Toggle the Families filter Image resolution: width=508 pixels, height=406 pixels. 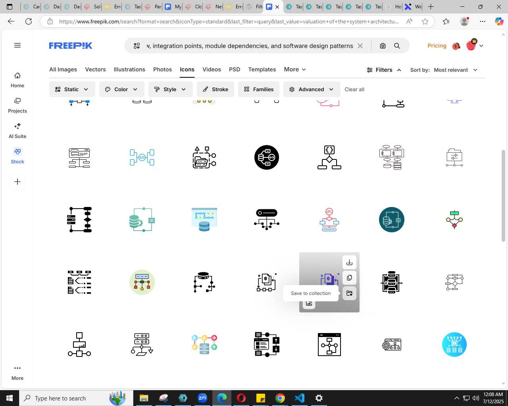(259, 89)
